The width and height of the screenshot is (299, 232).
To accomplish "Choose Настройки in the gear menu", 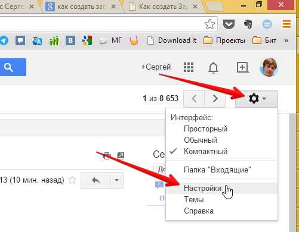I will [x=221, y=188].
